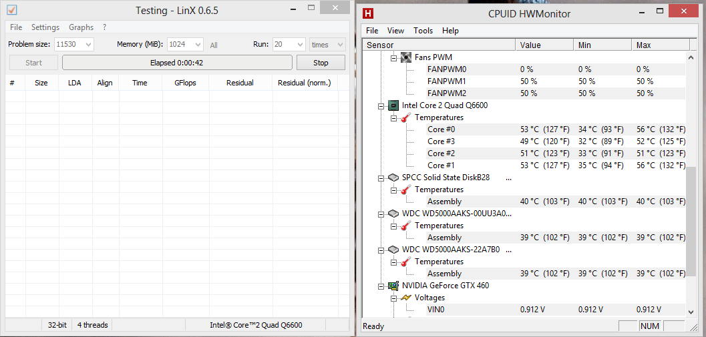
Task: Open HWMonitor View menu
Action: (x=396, y=31)
